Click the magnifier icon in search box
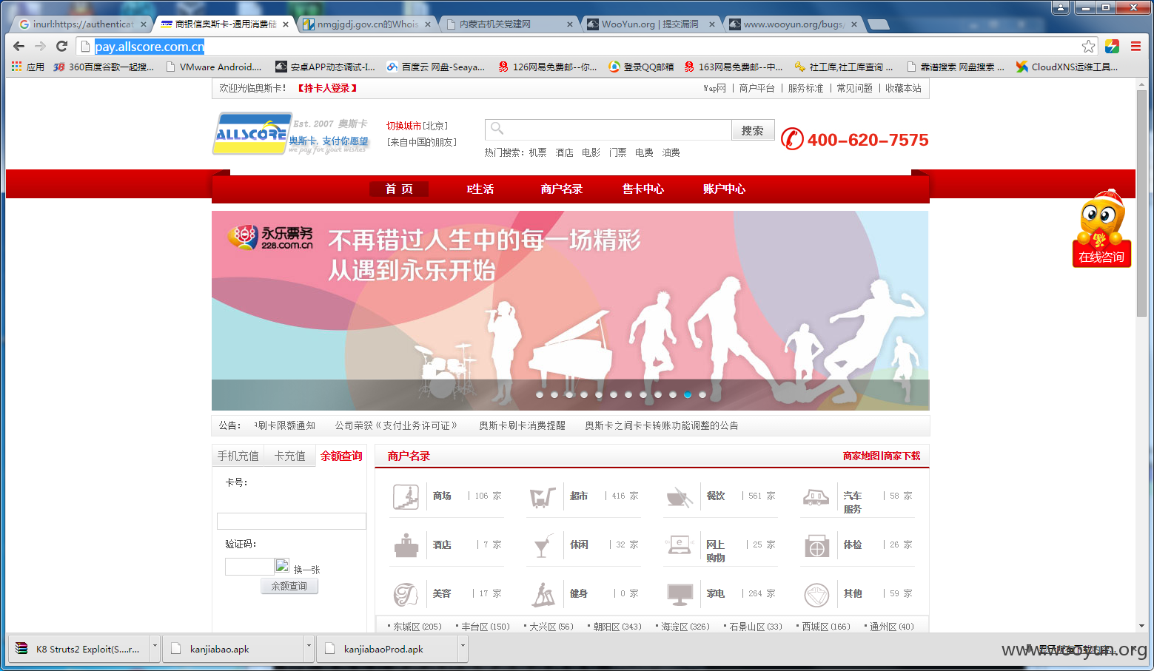This screenshot has width=1154, height=671. click(x=497, y=129)
